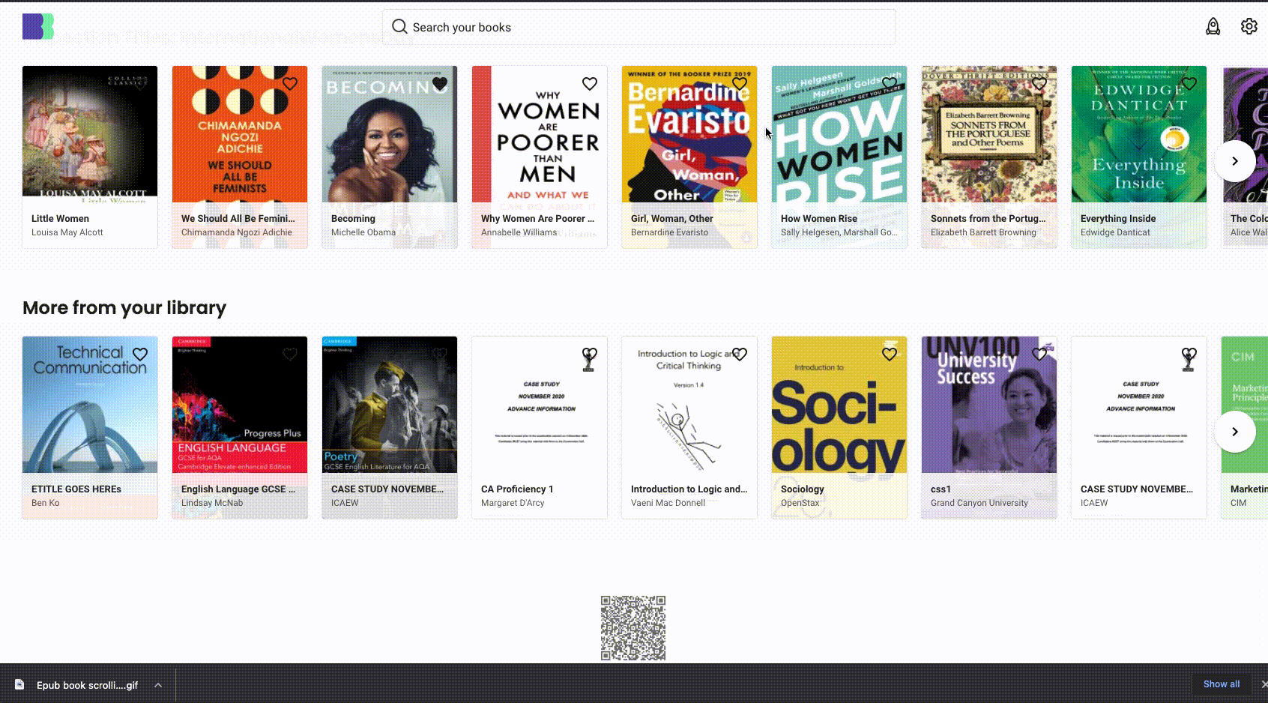Favorite How Women Rise

click(890, 84)
